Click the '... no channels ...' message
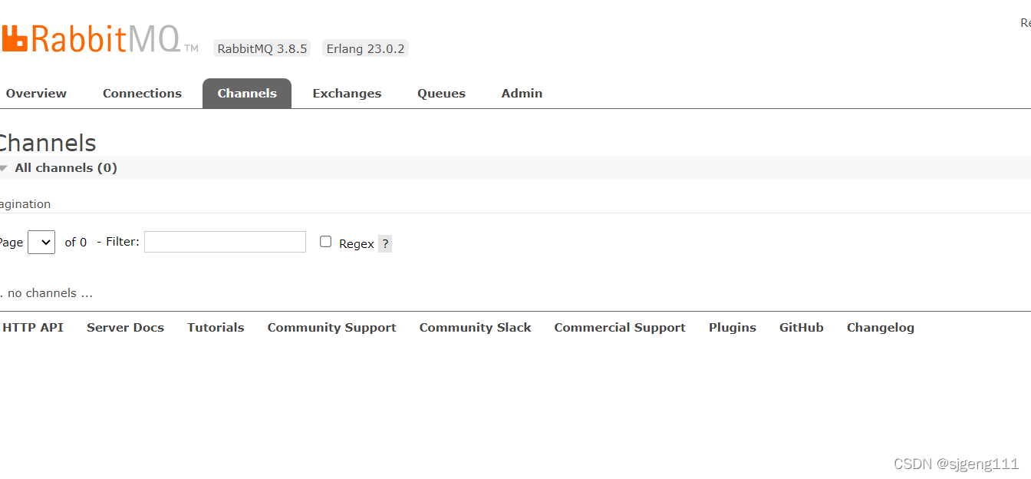 (46, 293)
